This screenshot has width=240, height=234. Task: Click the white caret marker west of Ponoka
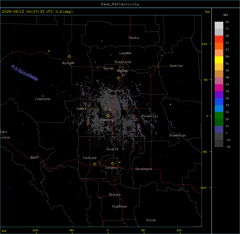pos(102,41)
